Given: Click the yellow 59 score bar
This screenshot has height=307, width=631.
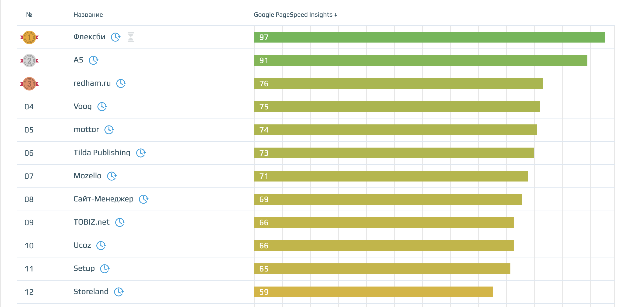Looking at the screenshot, I should tap(373, 292).
